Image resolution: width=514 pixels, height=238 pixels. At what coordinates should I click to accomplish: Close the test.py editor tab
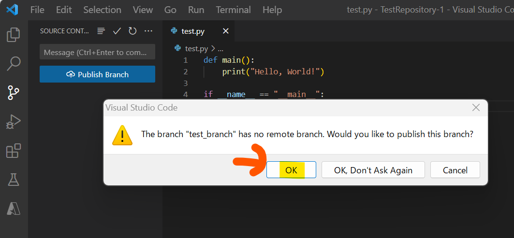(x=225, y=31)
